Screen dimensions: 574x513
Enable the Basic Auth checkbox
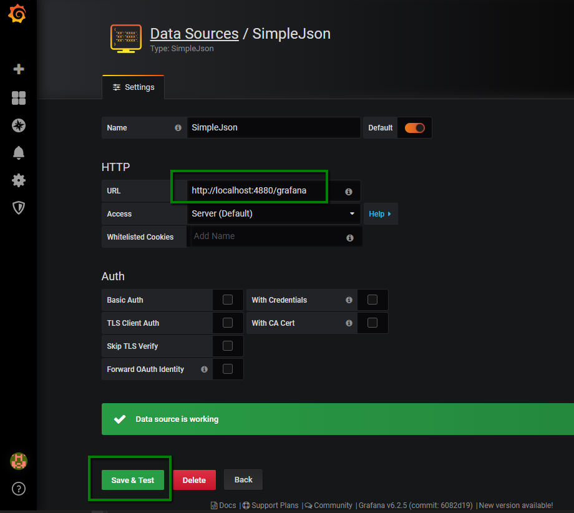tap(228, 300)
